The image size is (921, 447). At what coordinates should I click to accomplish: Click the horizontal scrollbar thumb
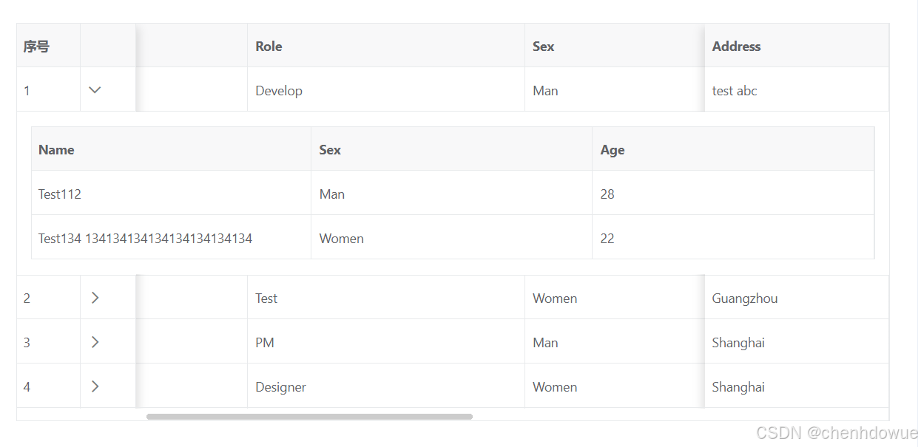[309, 417]
